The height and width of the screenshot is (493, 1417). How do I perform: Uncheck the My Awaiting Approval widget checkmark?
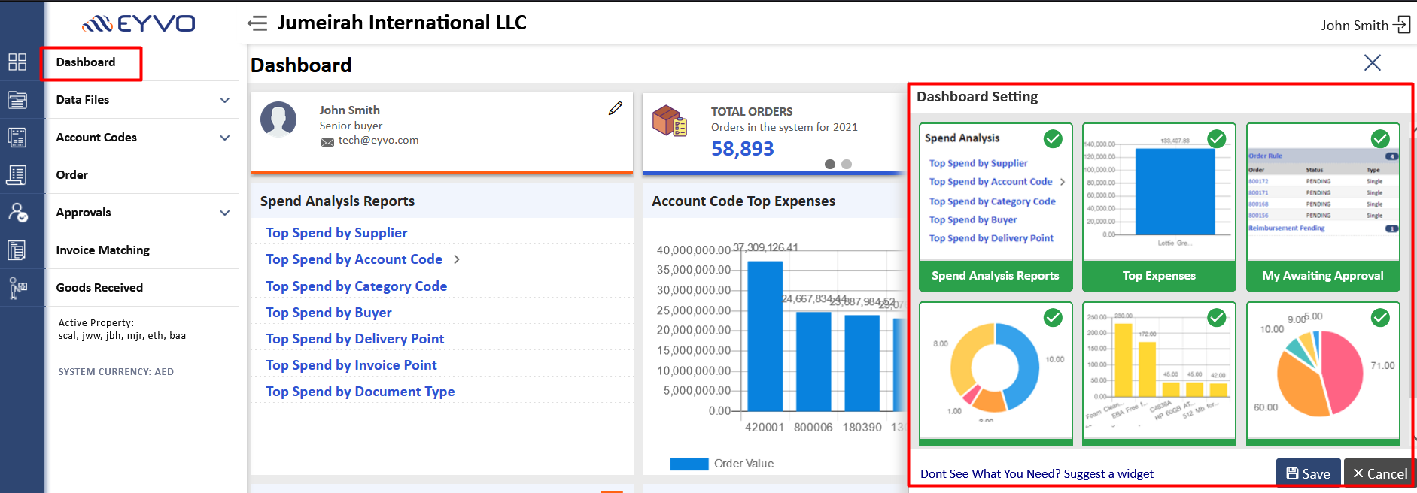point(1380,138)
